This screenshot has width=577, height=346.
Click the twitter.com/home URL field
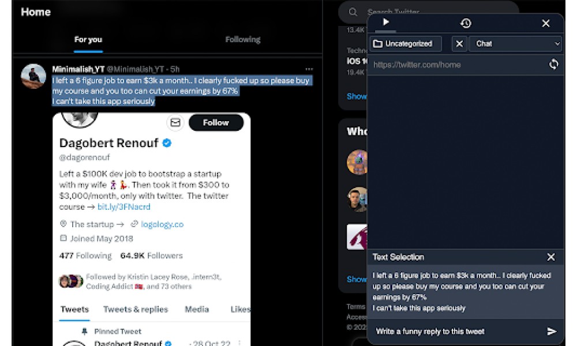458,65
